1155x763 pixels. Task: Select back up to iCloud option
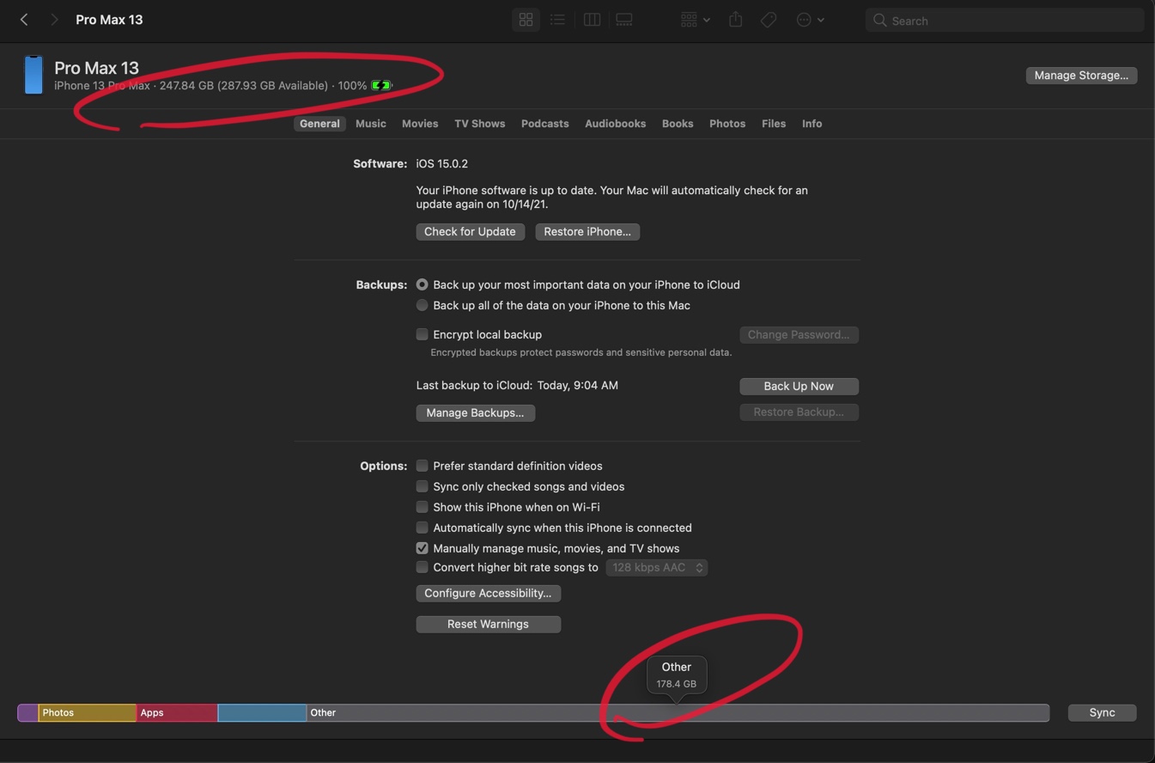(422, 284)
